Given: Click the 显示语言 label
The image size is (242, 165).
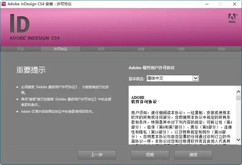Looking at the screenshot, I should 137,79.
